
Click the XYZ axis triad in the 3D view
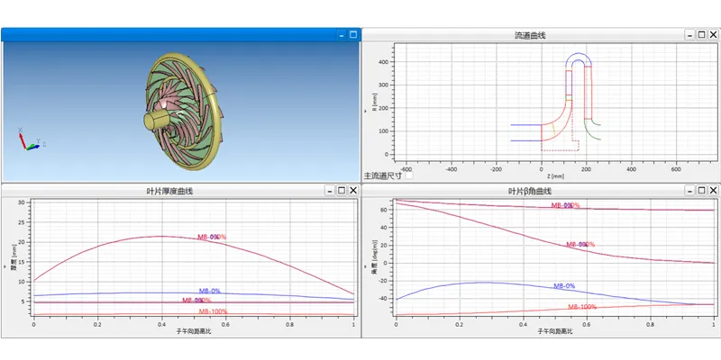click(x=32, y=139)
